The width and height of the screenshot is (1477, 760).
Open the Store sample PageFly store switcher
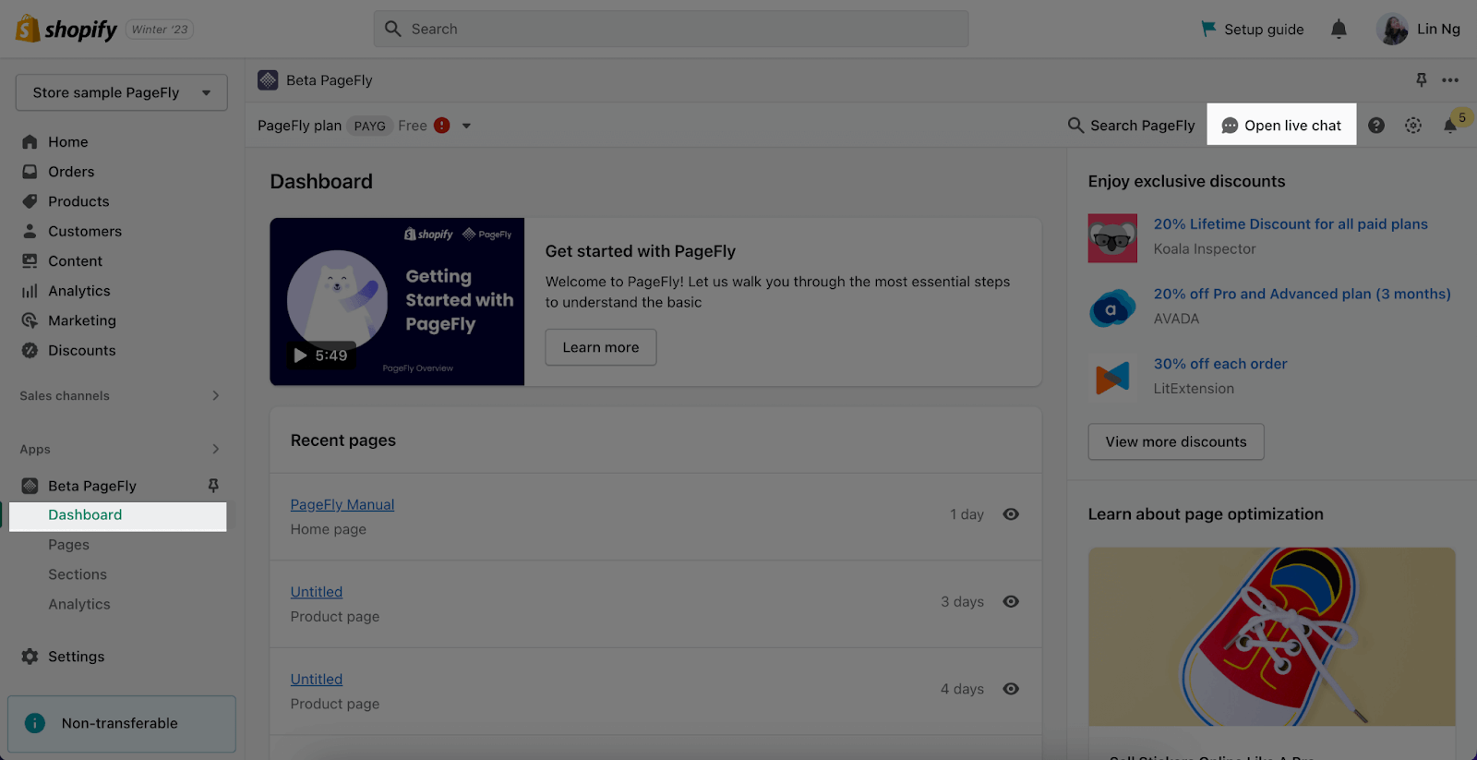click(x=121, y=92)
